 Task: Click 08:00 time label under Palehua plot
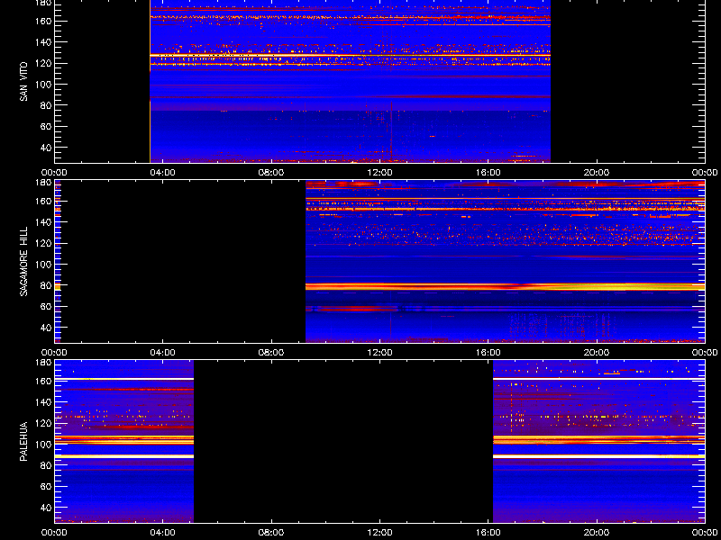(x=271, y=533)
